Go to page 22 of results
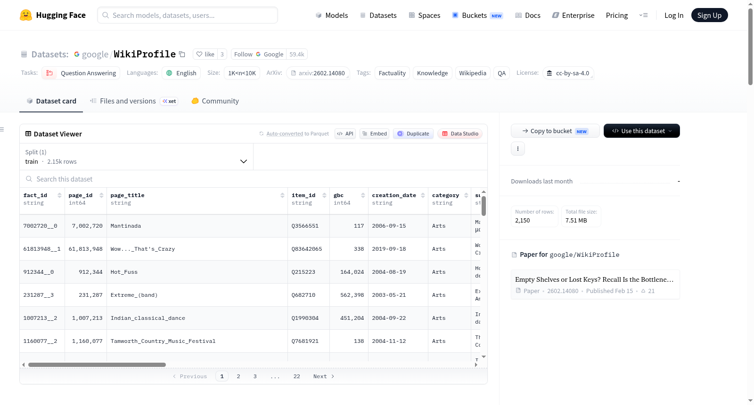 (x=296, y=376)
